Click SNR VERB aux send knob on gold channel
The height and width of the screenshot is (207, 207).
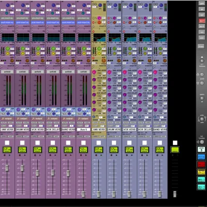pyautogui.click(x=94, y=72)
